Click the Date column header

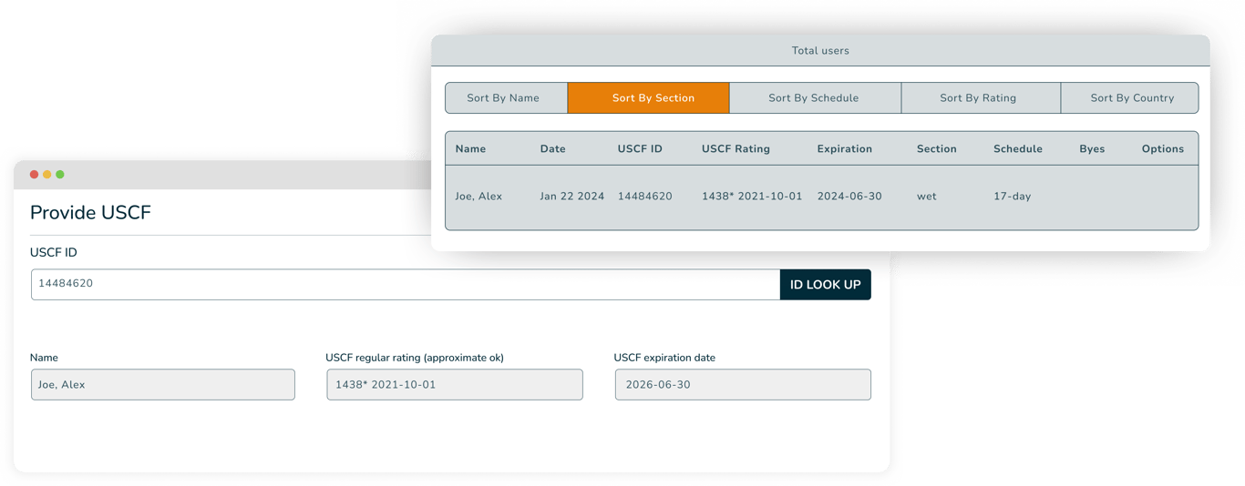(x=552, y=149)
